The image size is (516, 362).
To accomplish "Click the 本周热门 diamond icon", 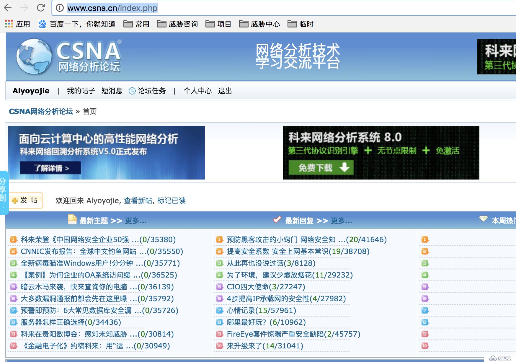I will tap(483, 219).
